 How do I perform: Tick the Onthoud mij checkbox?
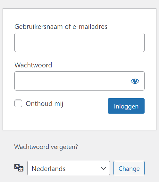18,103
